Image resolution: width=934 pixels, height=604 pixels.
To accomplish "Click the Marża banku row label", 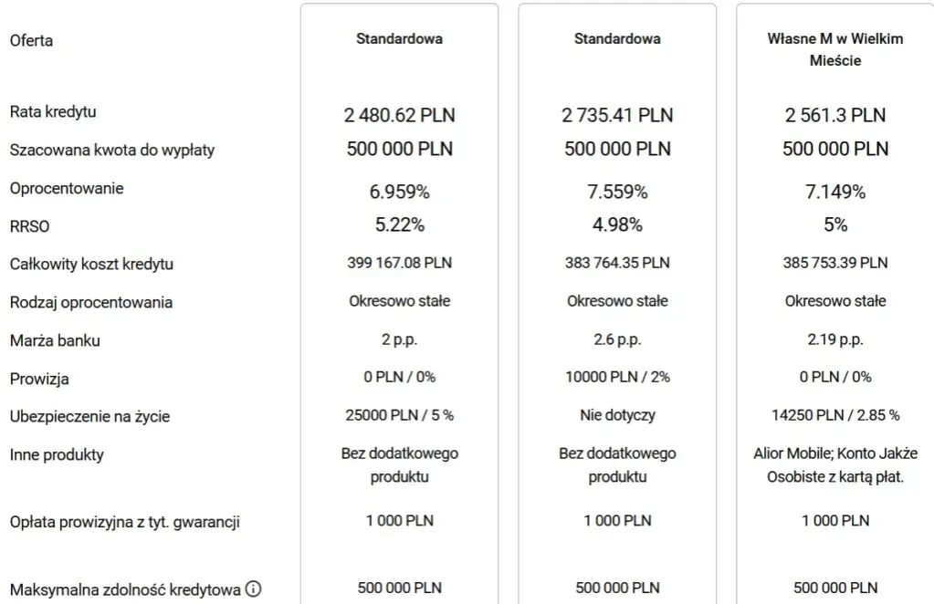I will 55,341.
